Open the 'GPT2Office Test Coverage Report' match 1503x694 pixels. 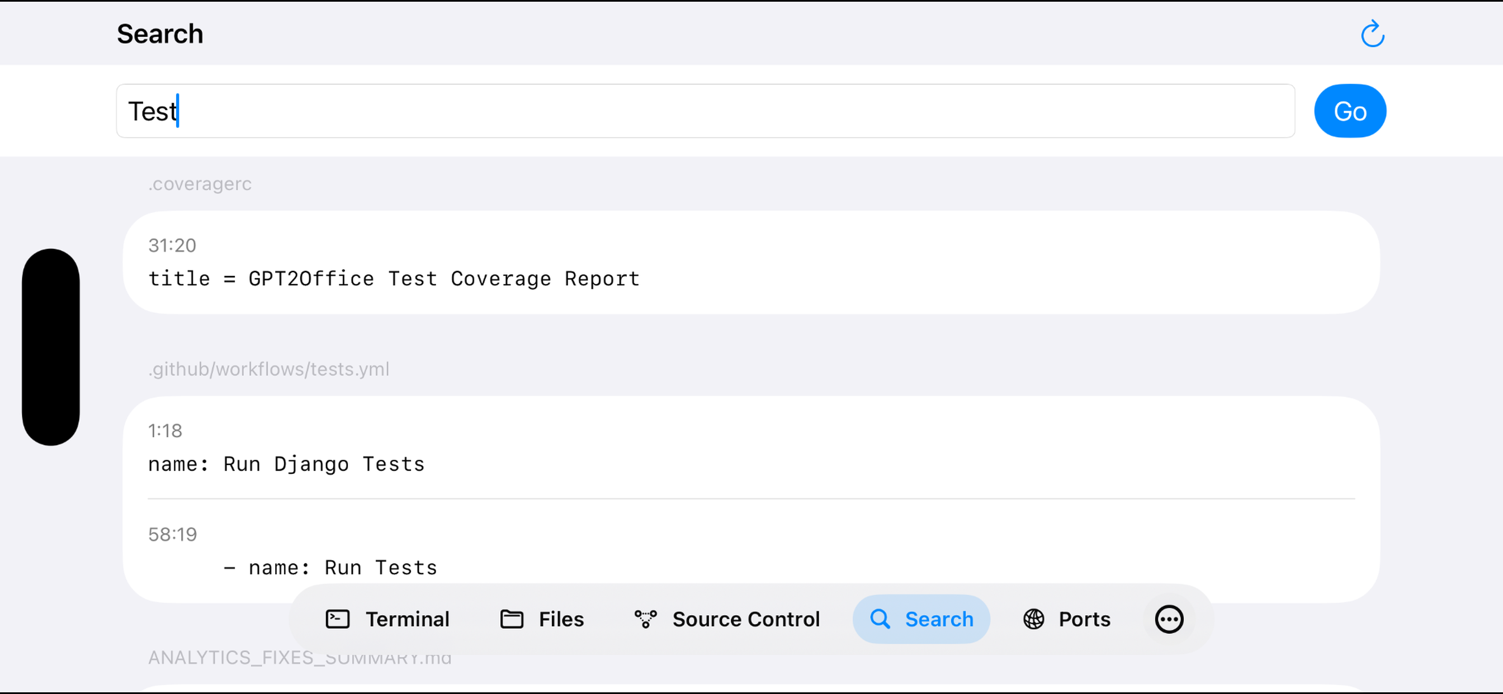click(x=394, y=278)
